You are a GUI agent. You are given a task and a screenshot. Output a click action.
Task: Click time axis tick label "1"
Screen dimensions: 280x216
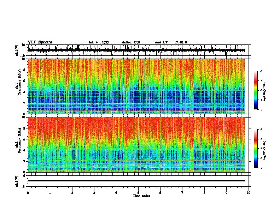pos(50,193)
